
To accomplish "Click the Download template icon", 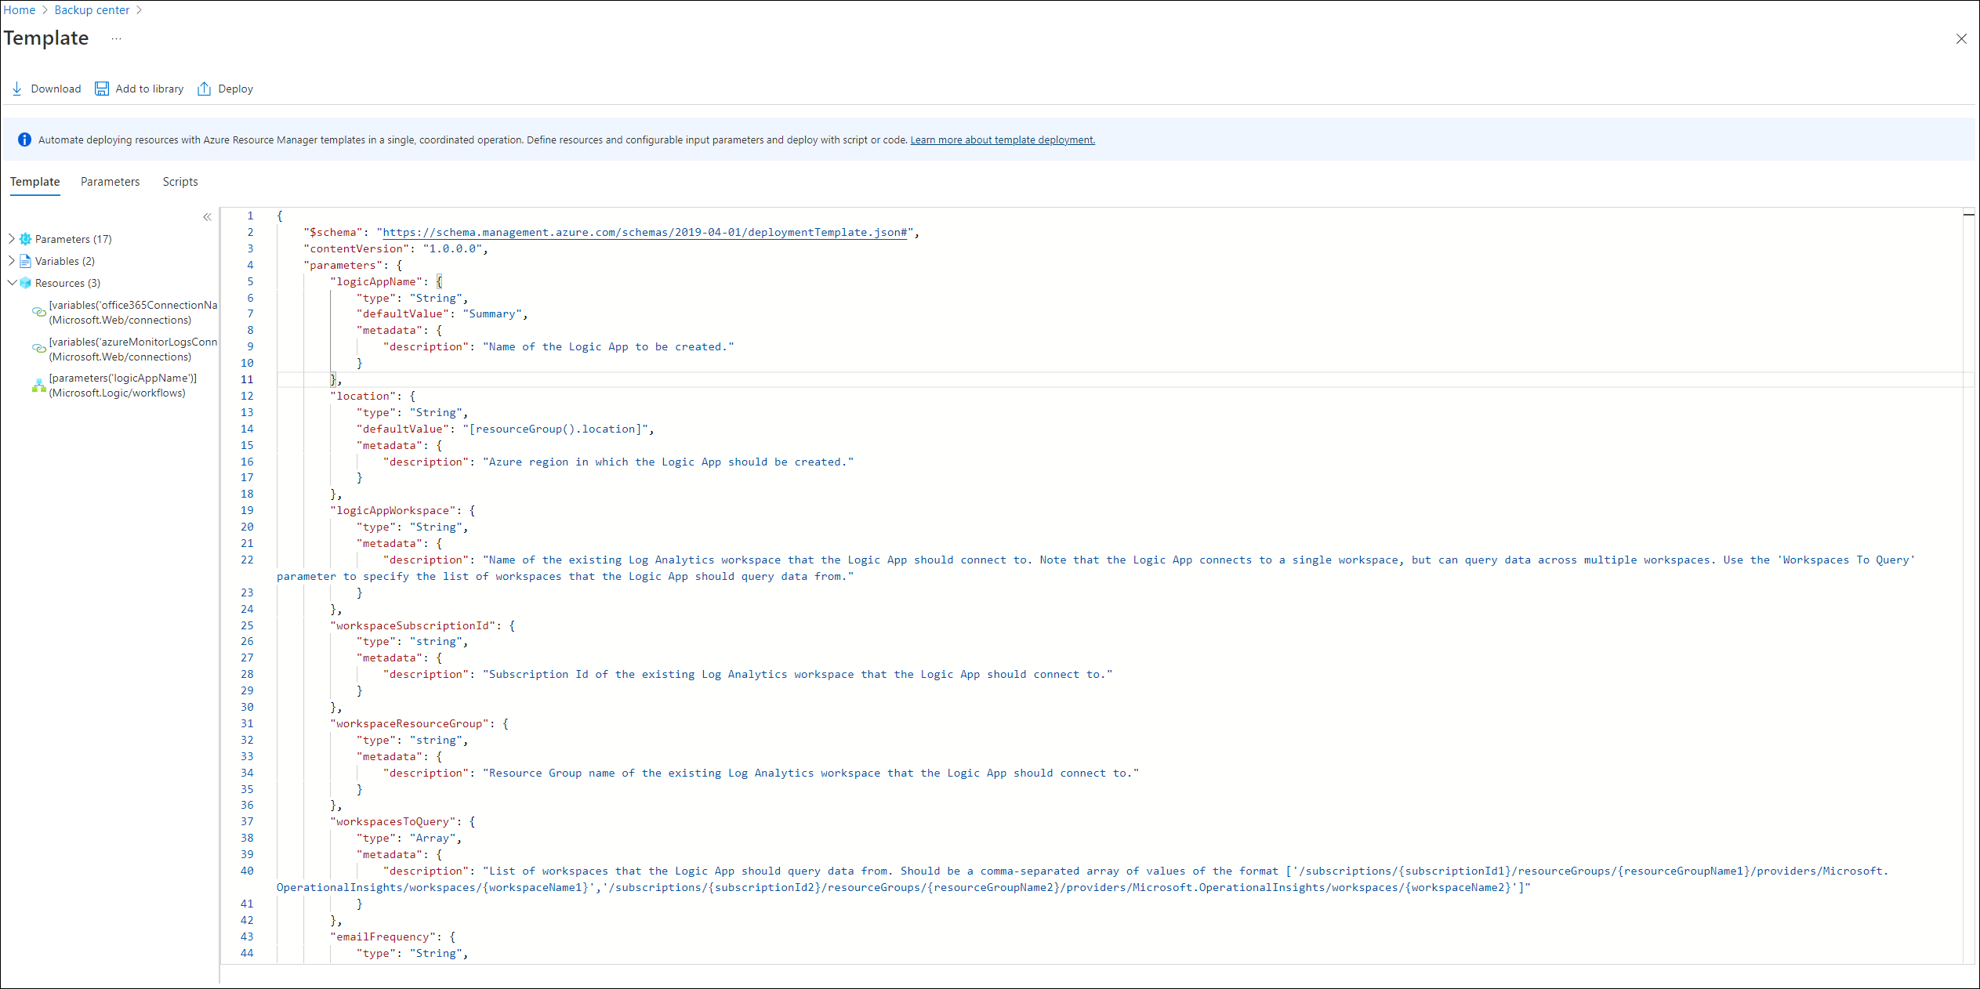I will pyautogui.click(x=18, y=89).
